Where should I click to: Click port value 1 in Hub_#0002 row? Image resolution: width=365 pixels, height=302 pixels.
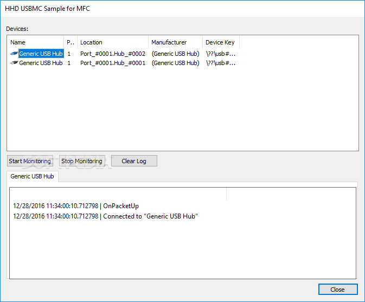pos(69,54)
